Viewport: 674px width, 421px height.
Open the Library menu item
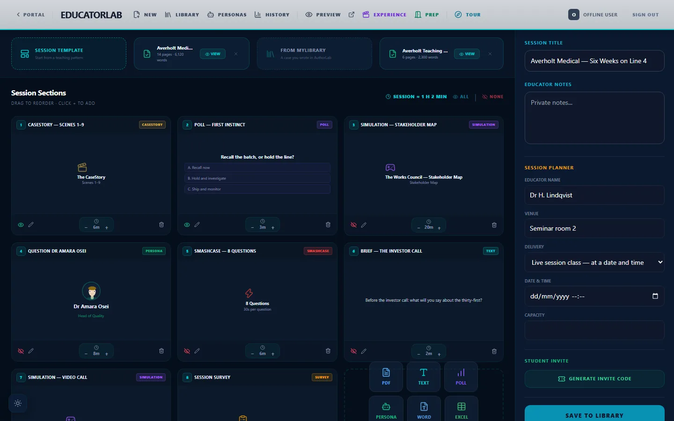click(x=182, y=15)
